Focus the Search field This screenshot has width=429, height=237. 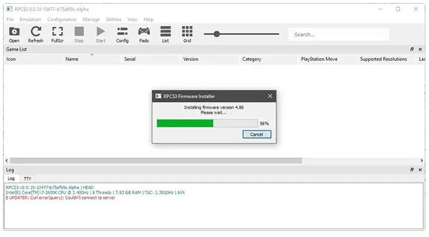pyautogui.click(x=338, y=34)
